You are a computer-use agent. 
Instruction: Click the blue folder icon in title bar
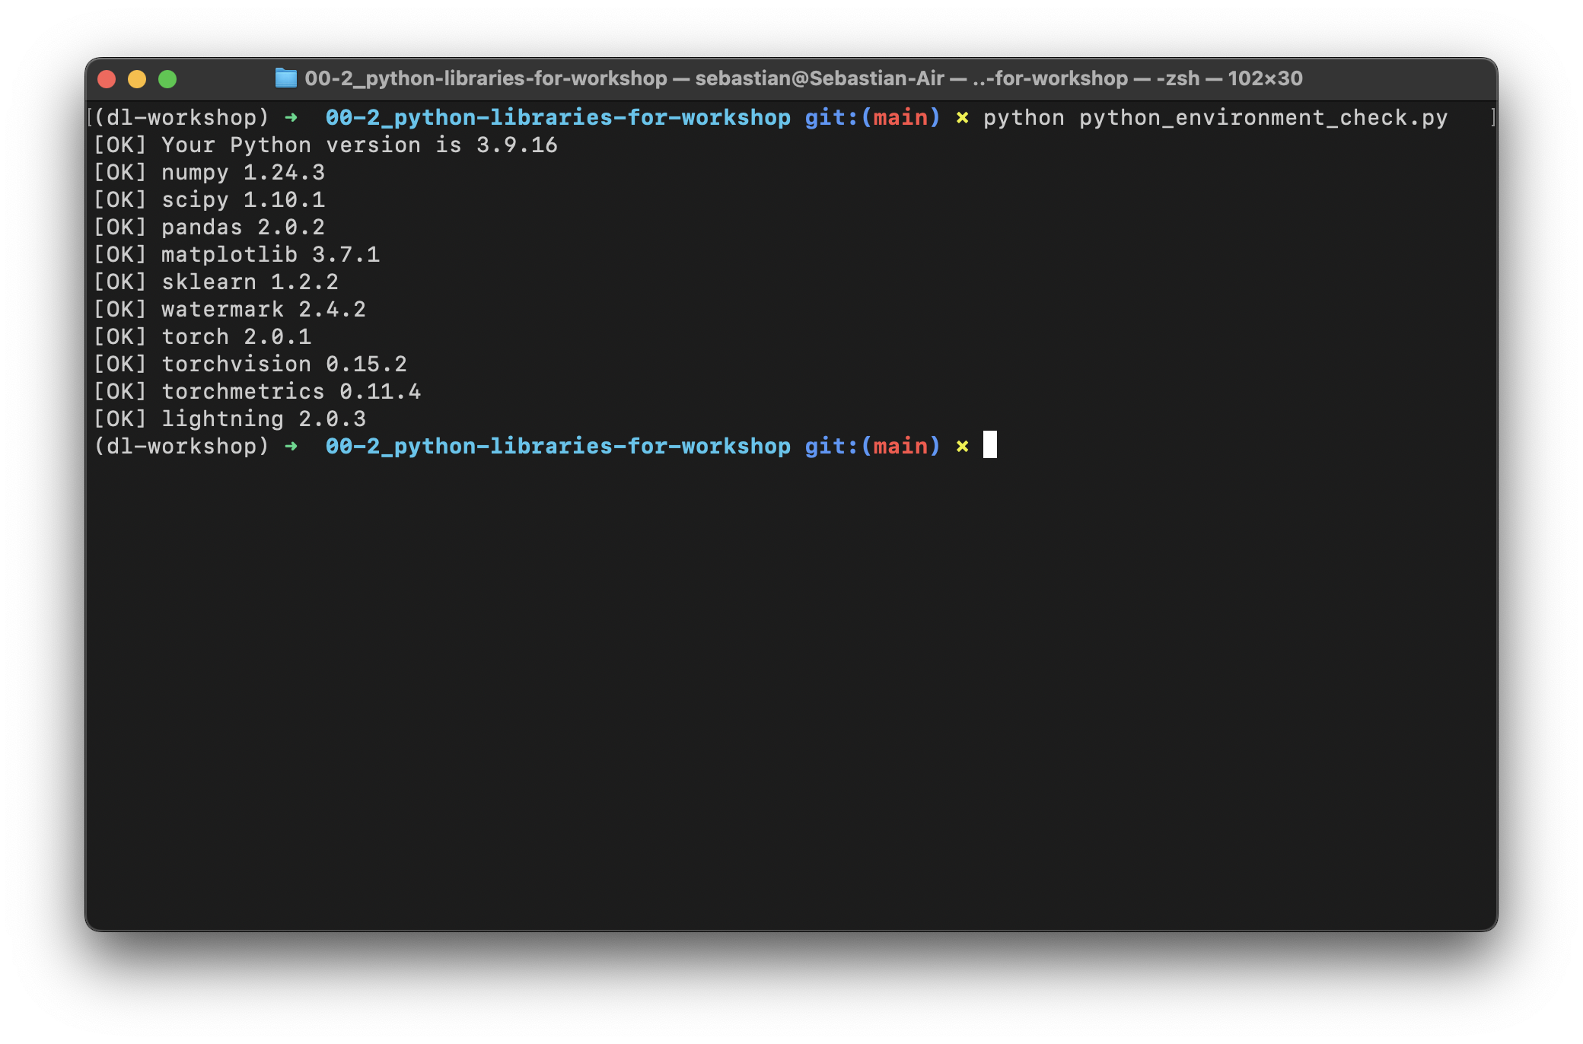click(x=285, y=78)
